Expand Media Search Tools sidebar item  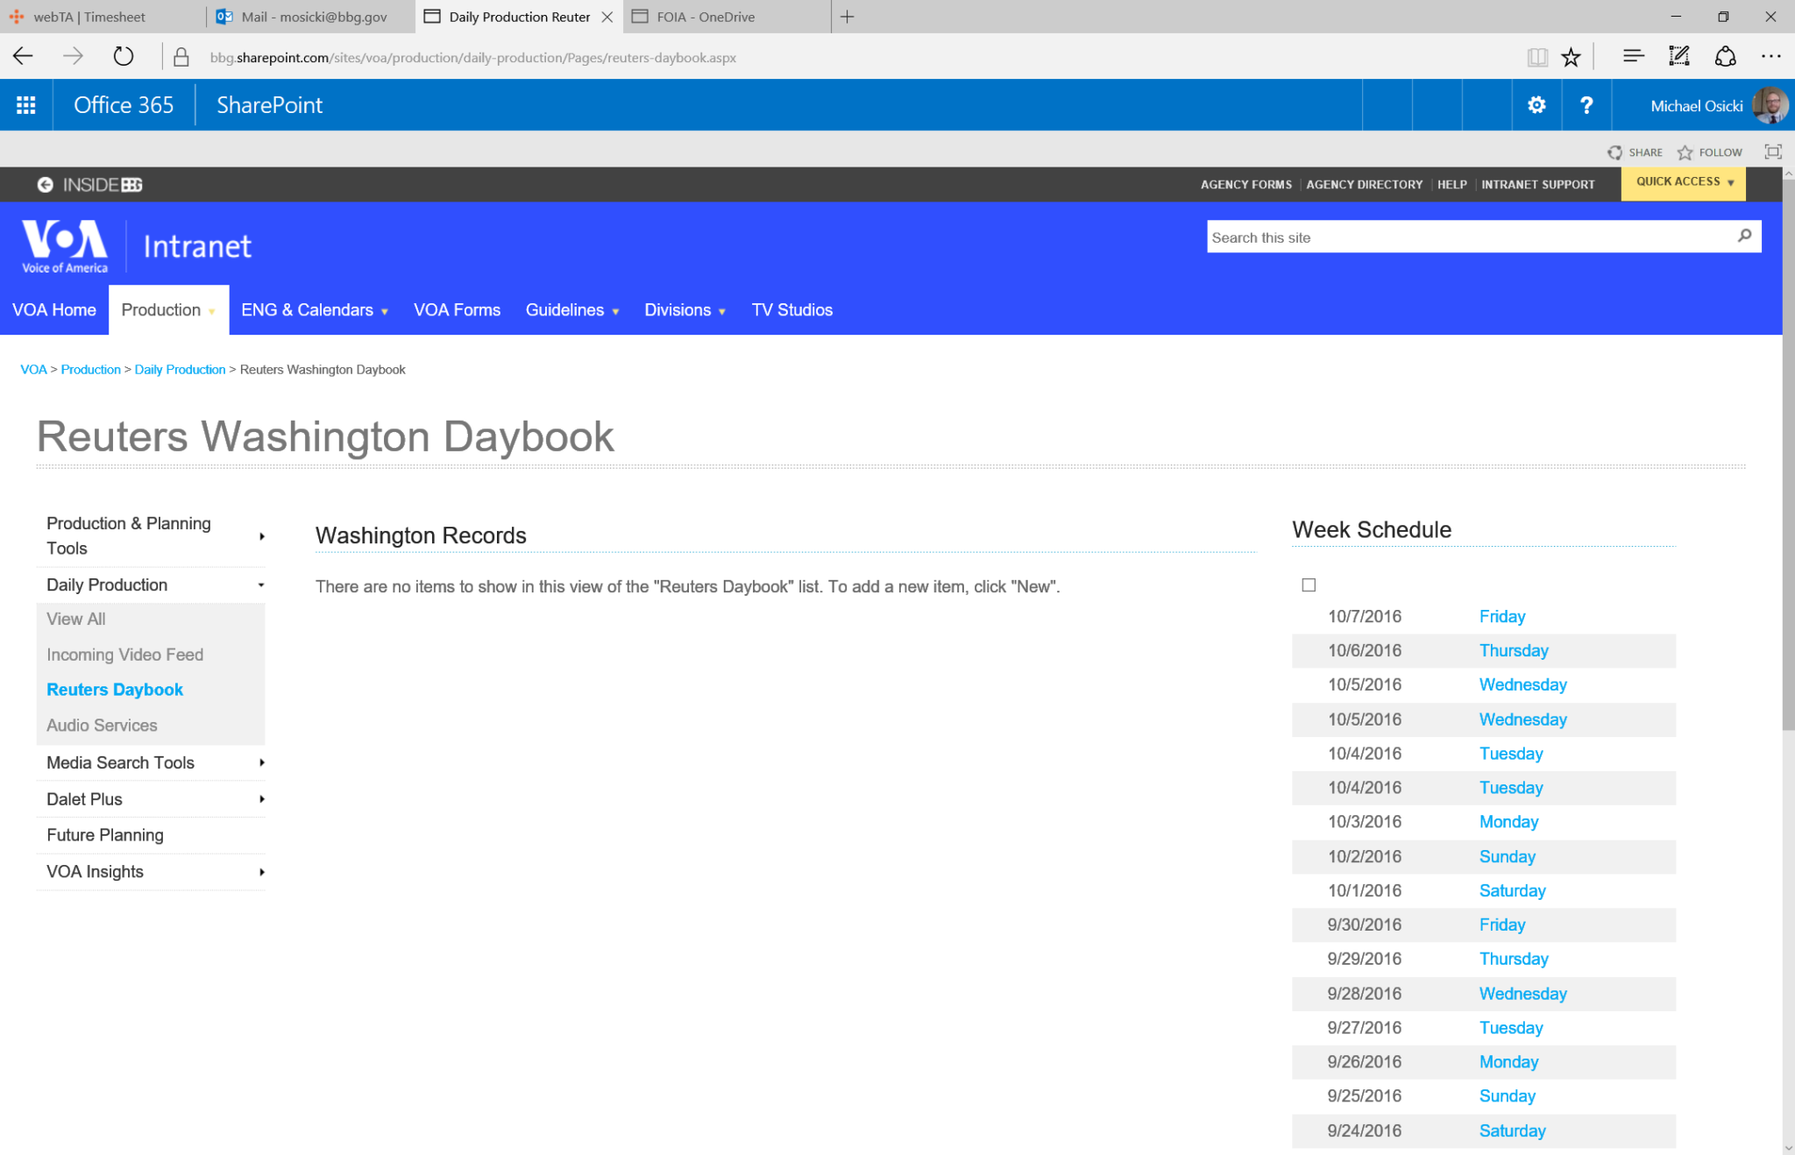click(x=261, y=762)
